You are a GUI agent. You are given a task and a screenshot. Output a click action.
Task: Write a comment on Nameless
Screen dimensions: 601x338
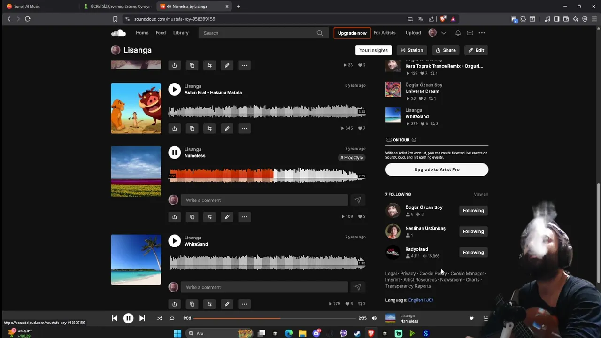pos(264,200)
